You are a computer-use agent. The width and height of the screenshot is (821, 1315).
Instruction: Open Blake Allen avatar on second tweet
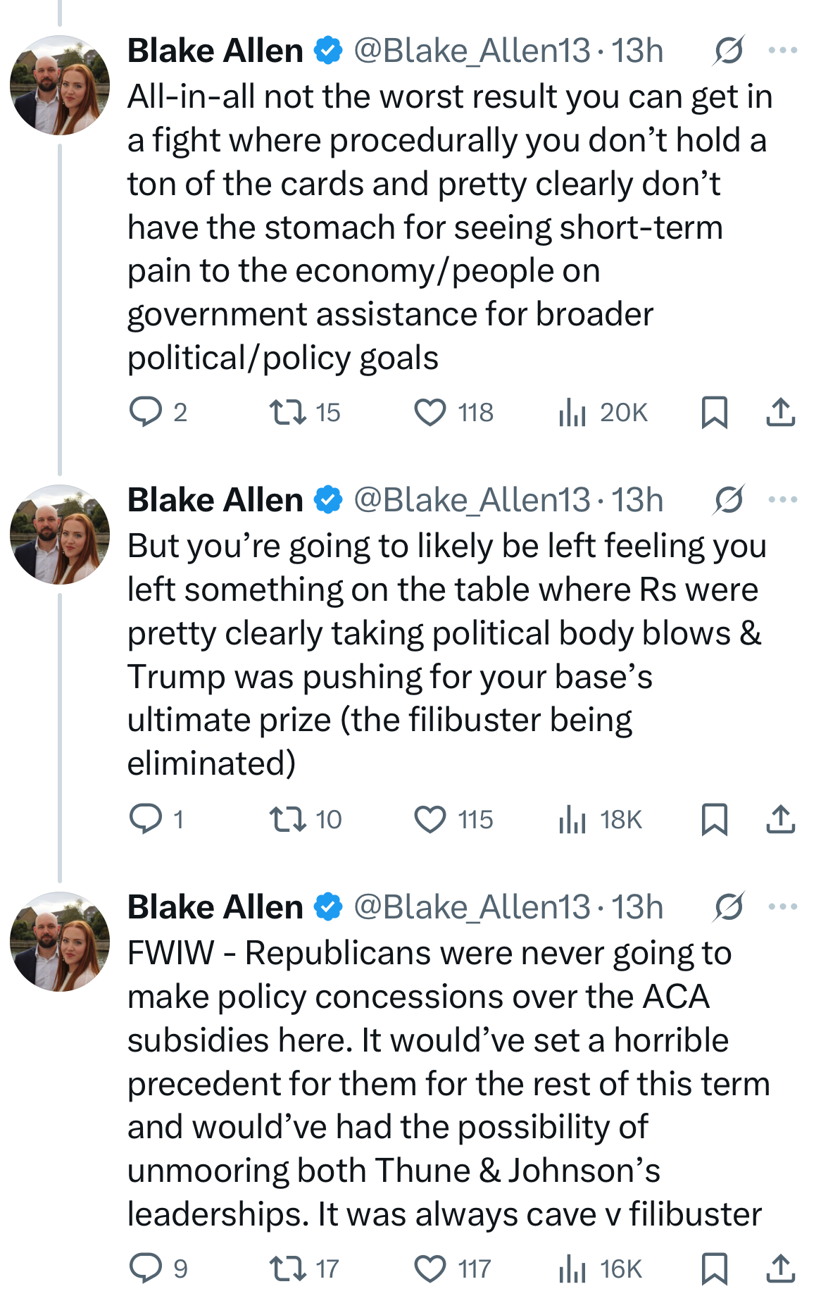(60, 535)
